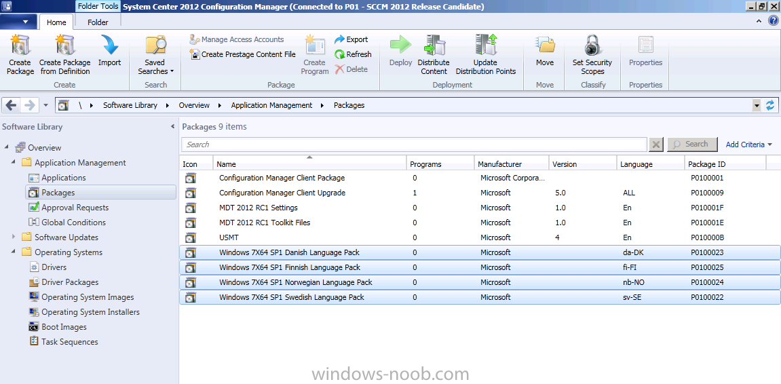Select MDT 2012 RC1 Toolkit Files row
Image resolution: width=781 pixels, height=384 pixels.
[480, 223]
